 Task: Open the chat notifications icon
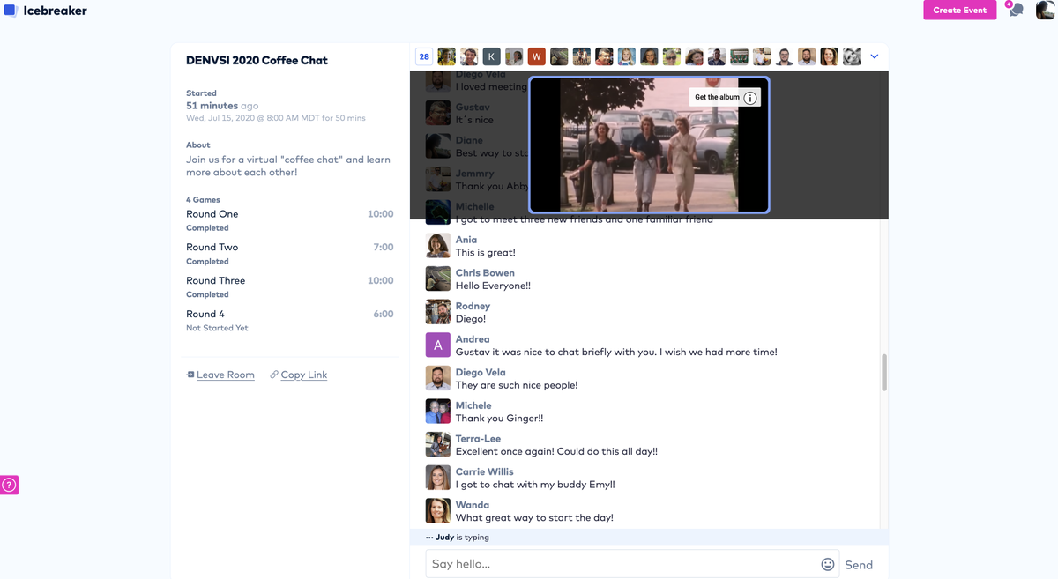(1016, 10)
